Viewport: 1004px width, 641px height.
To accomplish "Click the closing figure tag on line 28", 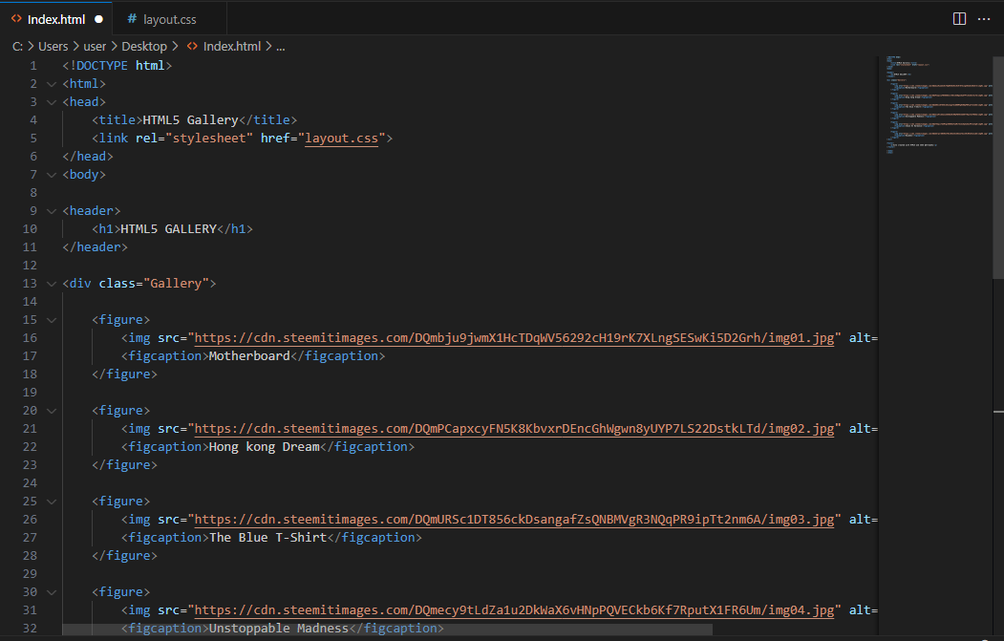I will pyautogui.click(x=124, y=556).
